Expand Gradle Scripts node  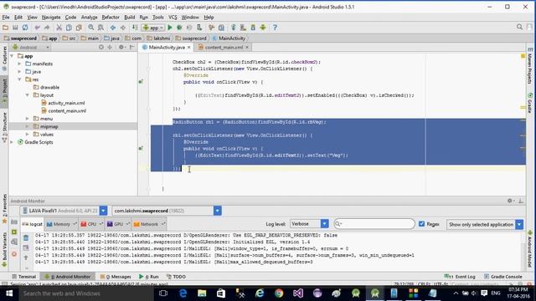click(12, 142)
